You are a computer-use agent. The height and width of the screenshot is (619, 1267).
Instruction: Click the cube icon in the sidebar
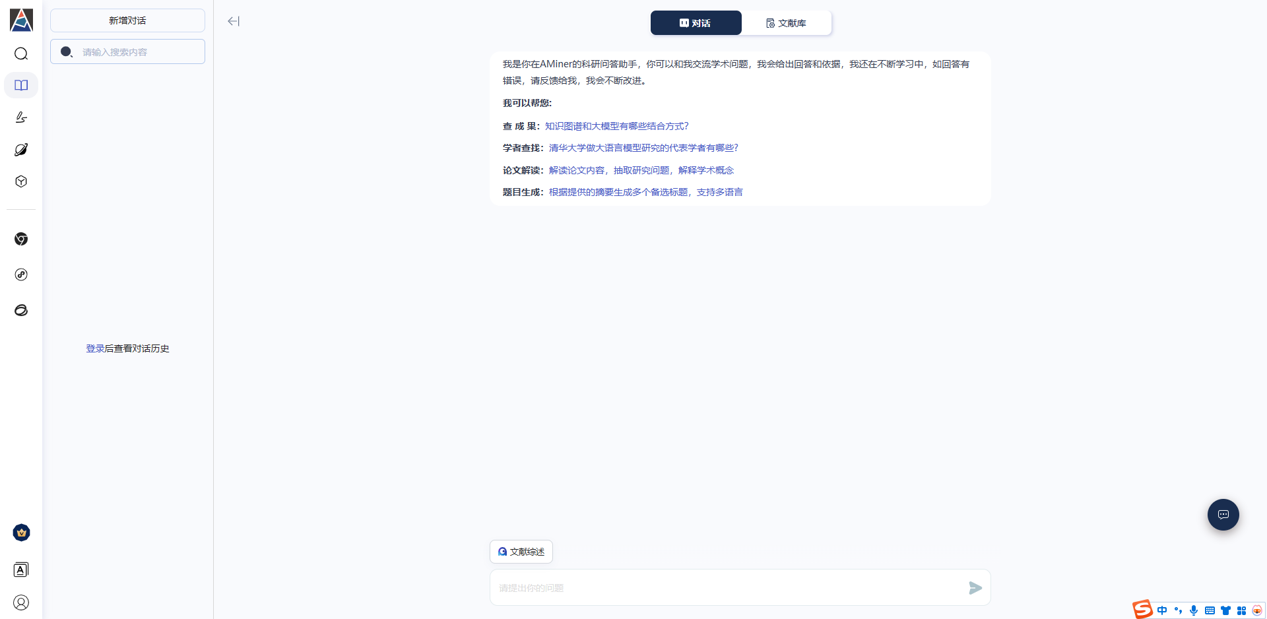click(21, 181)
